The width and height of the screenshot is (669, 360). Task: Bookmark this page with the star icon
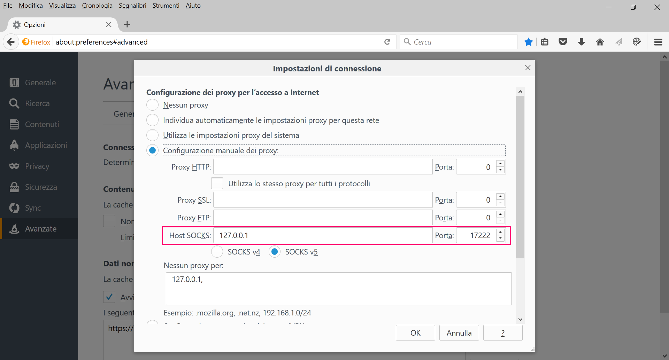tap(529, 42)
